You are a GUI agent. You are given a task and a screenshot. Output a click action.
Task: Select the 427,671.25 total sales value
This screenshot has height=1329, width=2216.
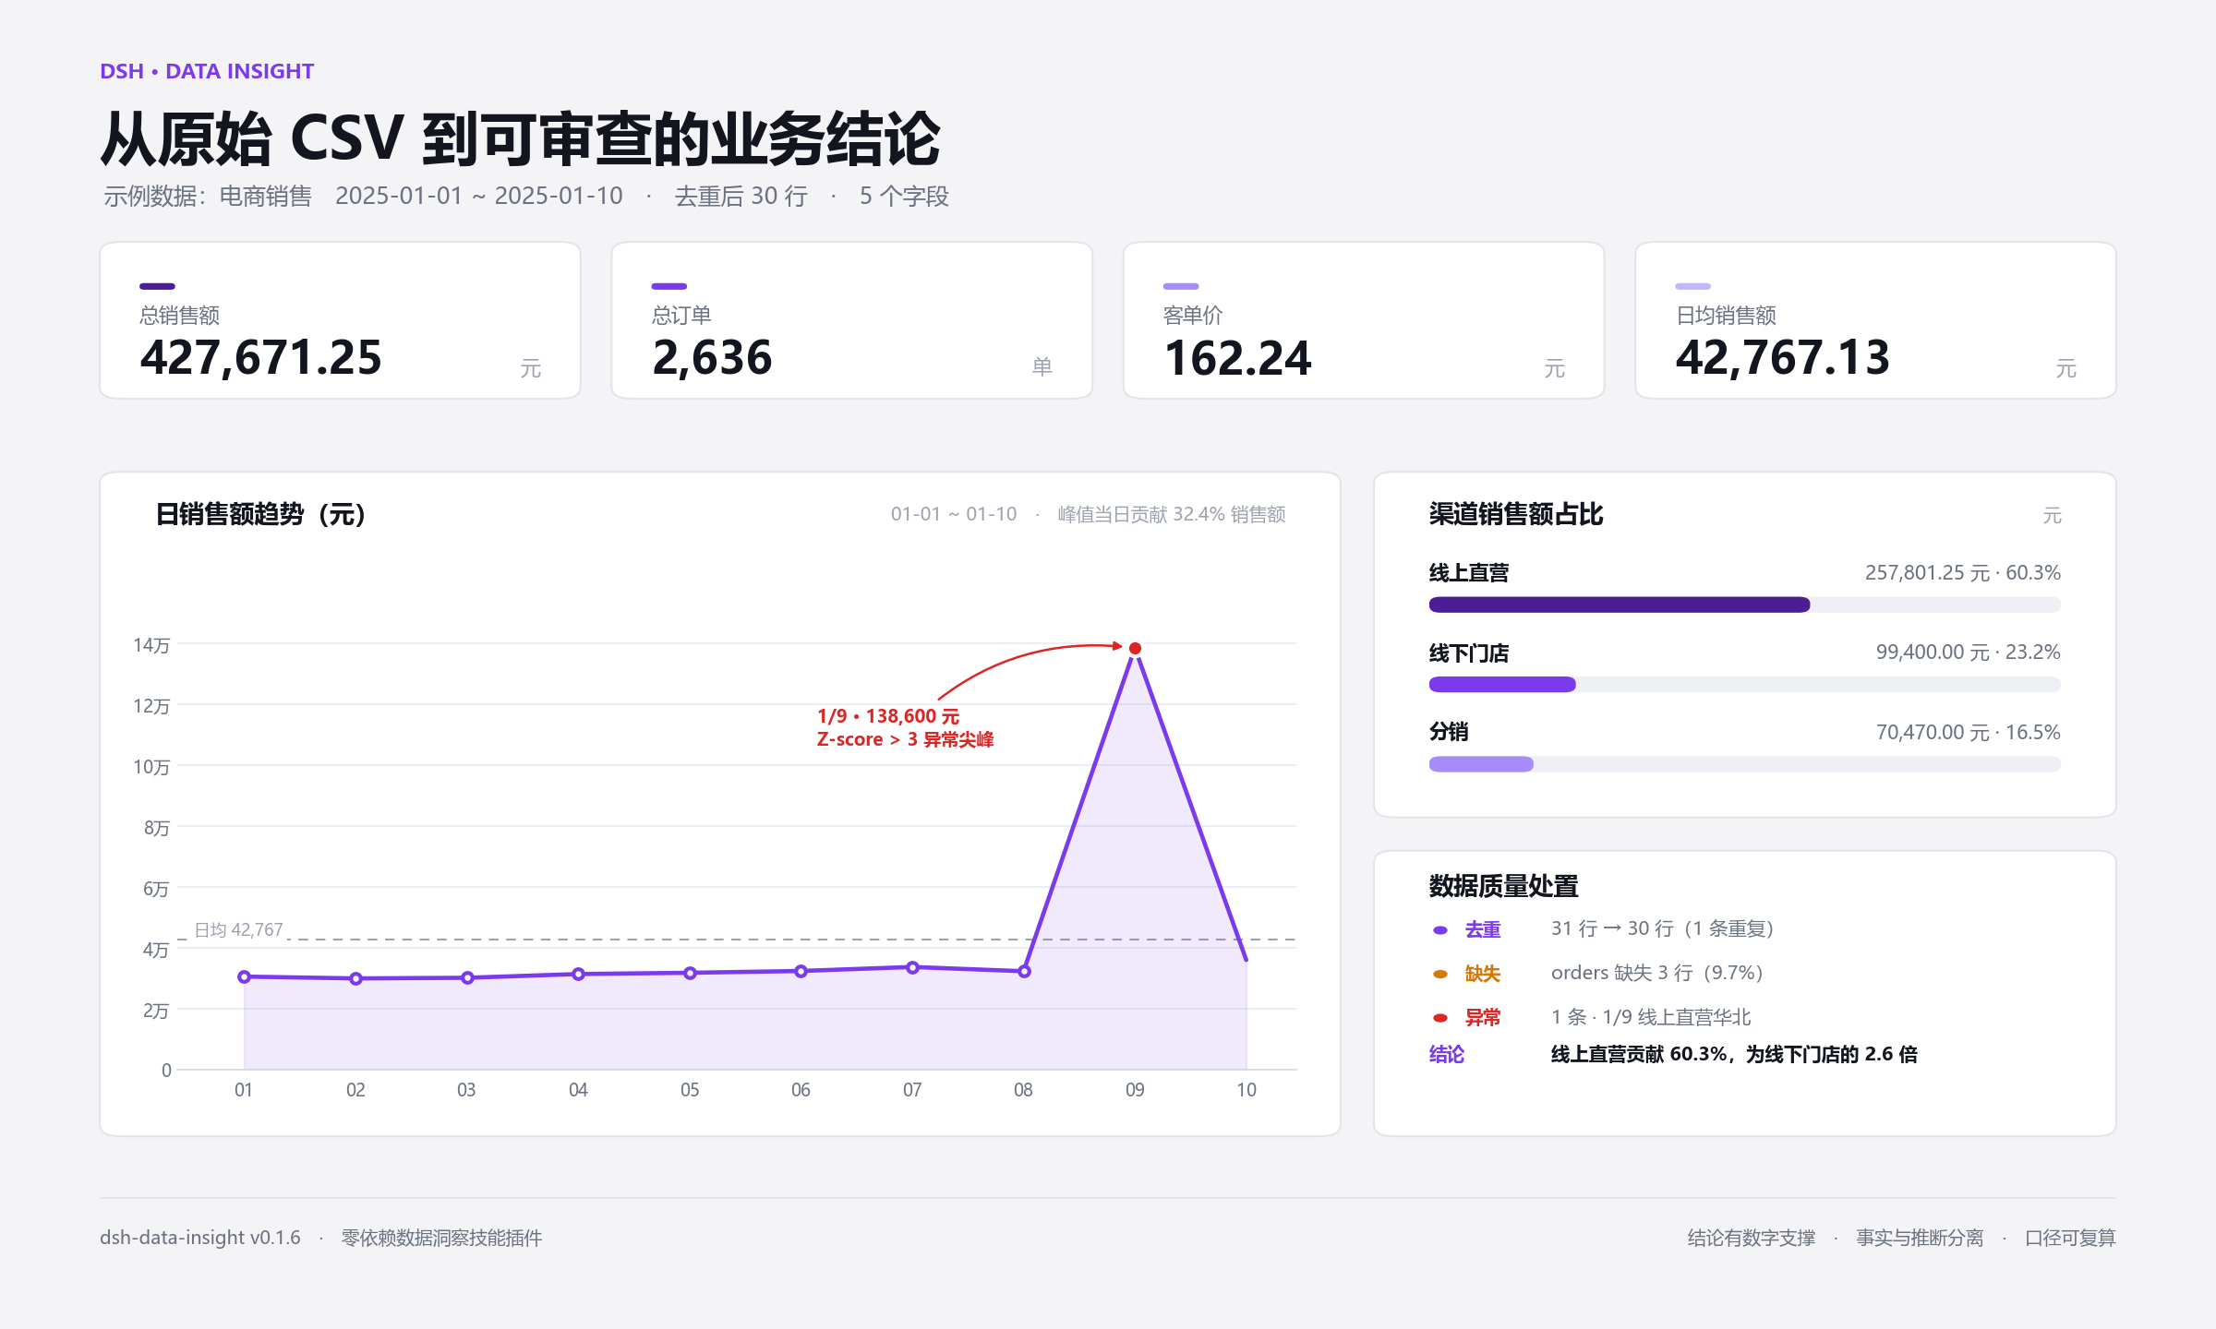pyautogui.click(x=260, y=358)
